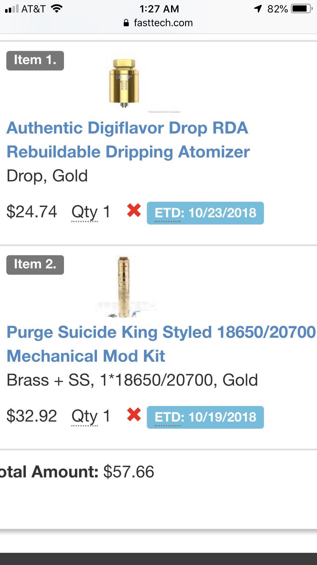Tap the cellular signal bars
The height and width of the screenshot is (565, 317).
coord(12,9)
